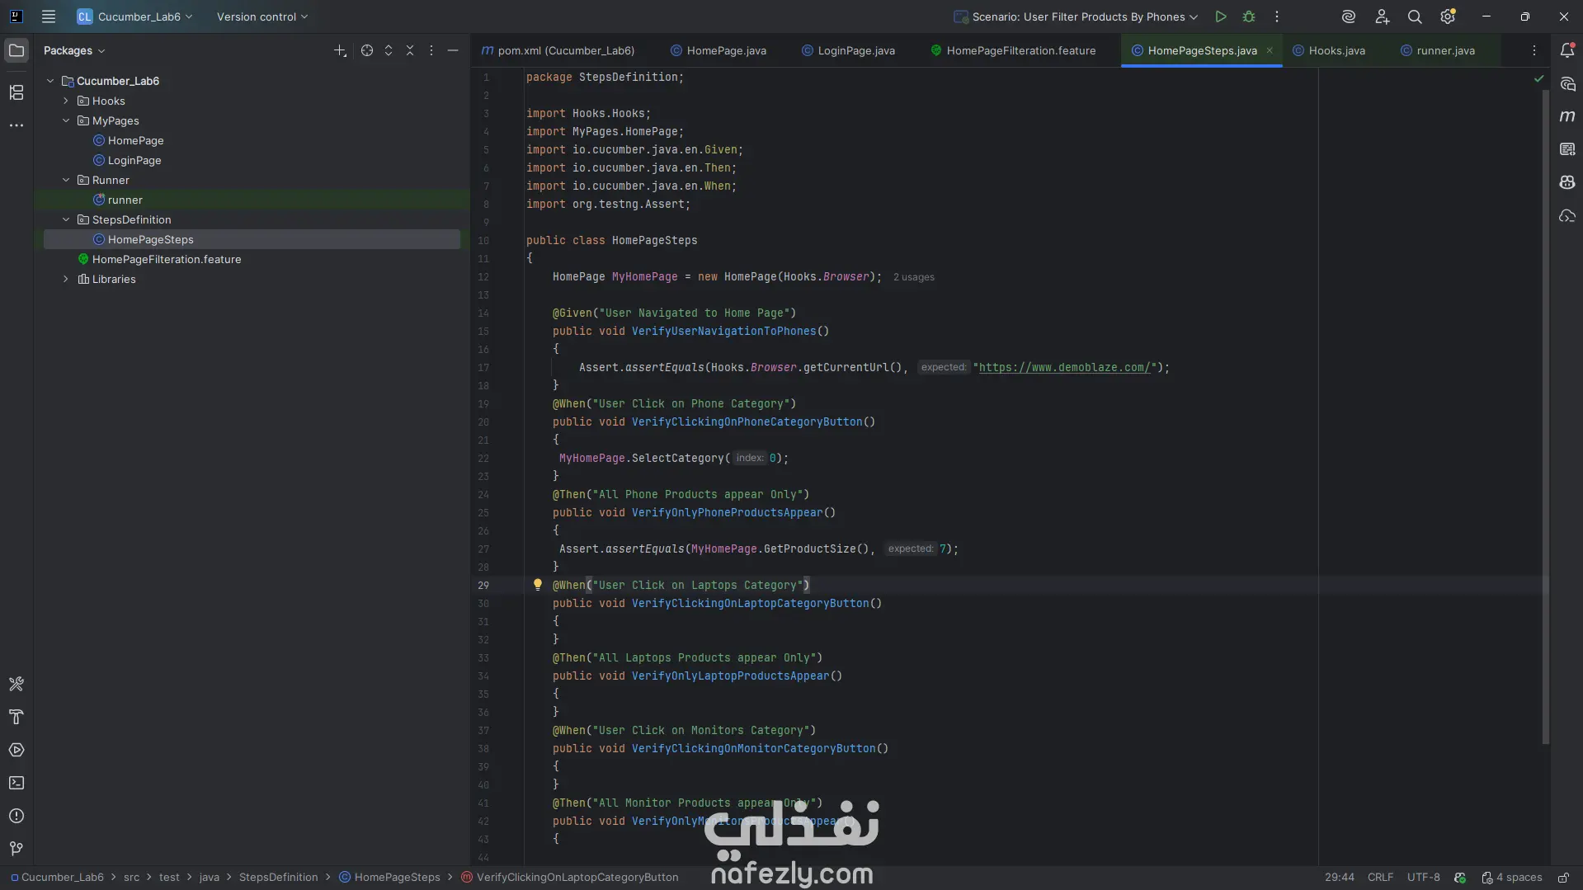The width and height of the screenshot is (1583, 890).
Task: Select HomePageFilteration.feature in tree
Action: point(167,259)
